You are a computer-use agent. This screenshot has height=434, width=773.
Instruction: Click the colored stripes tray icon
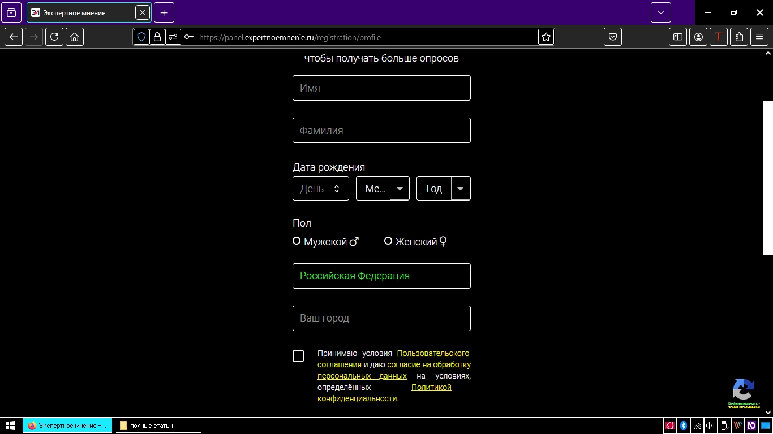738,426
